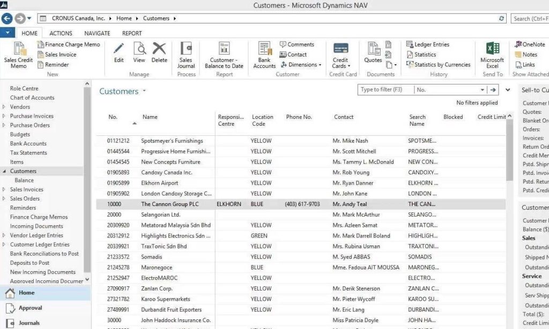This screenshot has width=549, height=329.
Task: Expand the Vendors tree node
Action: pyautogui.click(x=4, y=107)
